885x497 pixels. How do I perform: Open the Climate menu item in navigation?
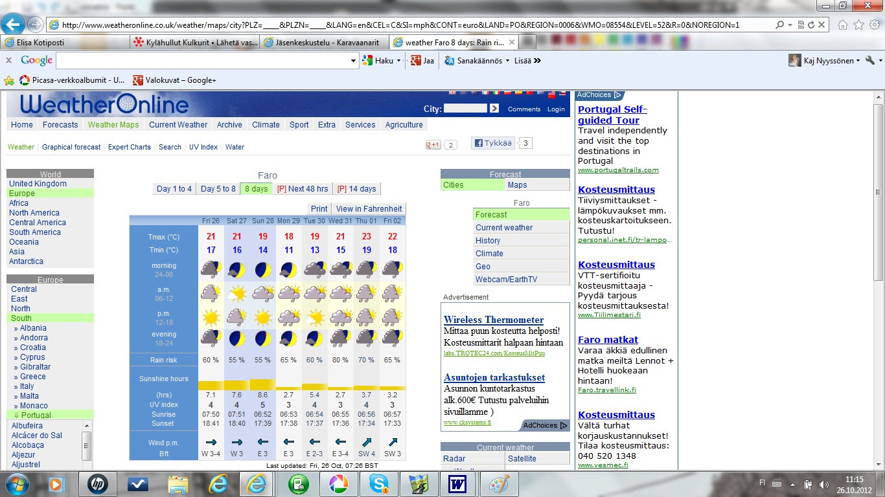click(266, 125)
